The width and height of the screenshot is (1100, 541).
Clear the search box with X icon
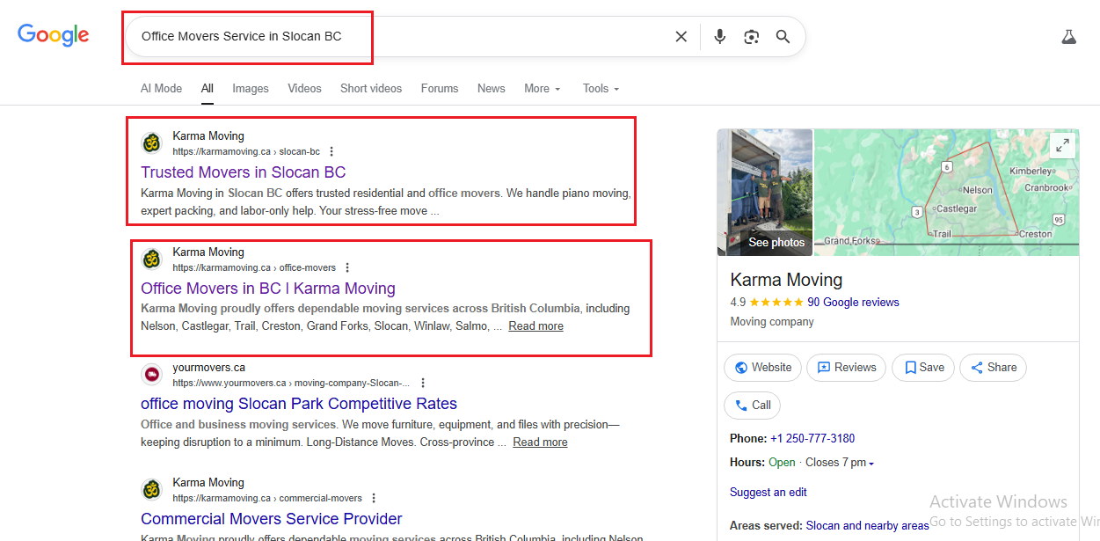point(681,37)
